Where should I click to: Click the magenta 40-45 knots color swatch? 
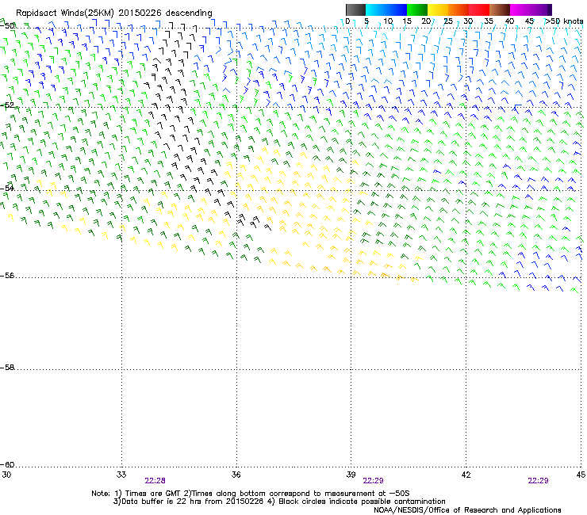[520, 10]
